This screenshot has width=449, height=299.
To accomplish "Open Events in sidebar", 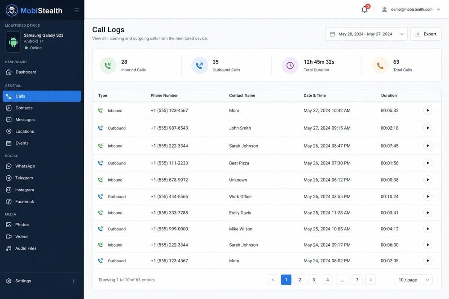I will [x=42, y=143].
